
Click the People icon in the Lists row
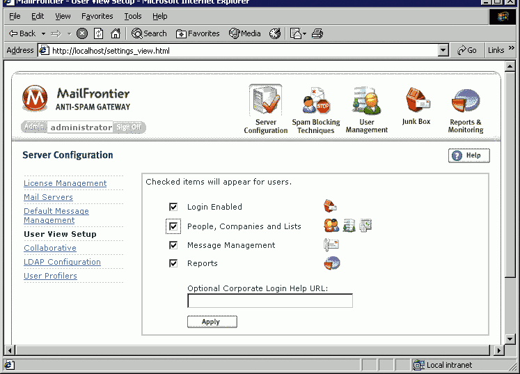click(331, 226)
